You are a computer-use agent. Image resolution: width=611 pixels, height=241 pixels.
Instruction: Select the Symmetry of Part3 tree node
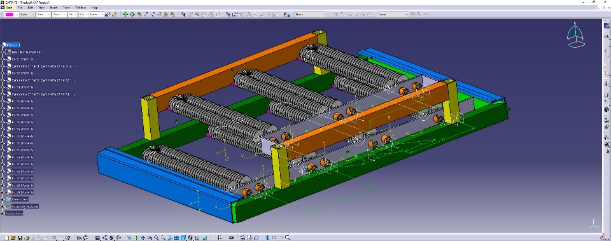tap(43, 94)
